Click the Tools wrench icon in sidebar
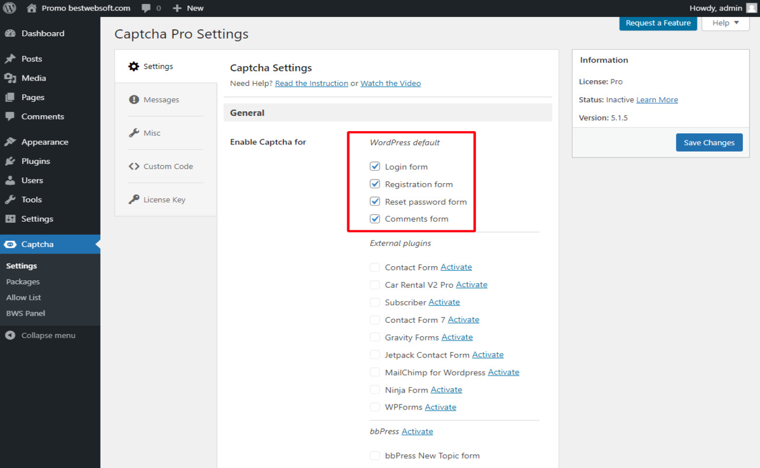 pos(10,199)
